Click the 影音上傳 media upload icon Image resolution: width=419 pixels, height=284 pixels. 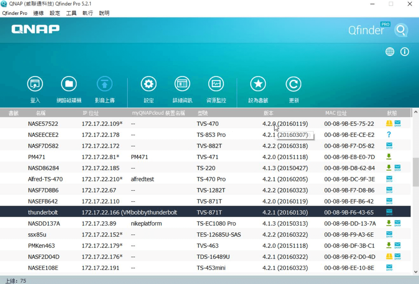click(x=105, y=84)
